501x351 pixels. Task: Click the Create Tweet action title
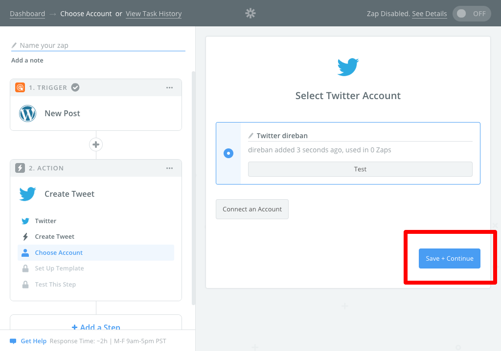69,194
